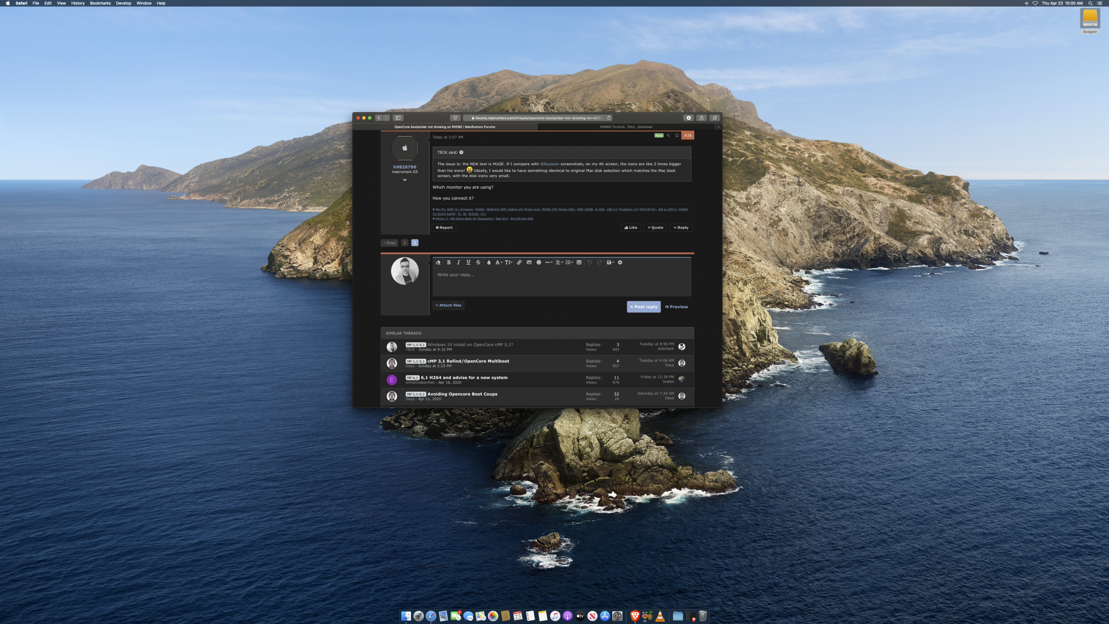Toggle italic formatting in reply editor
1109x624 pixels.
pos(459,262)
